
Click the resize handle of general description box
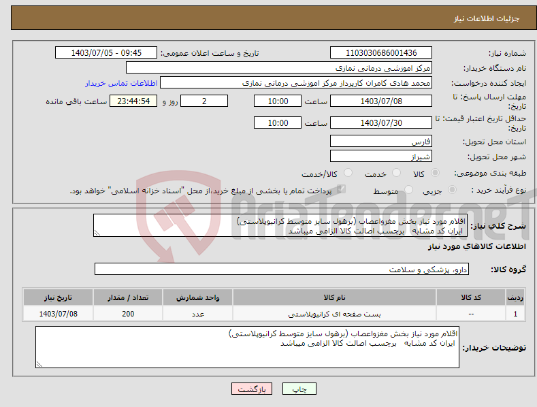coord(97,233)
